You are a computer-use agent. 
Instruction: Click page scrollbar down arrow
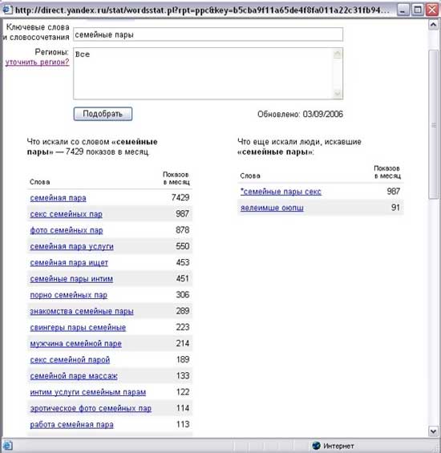point(433,431)
